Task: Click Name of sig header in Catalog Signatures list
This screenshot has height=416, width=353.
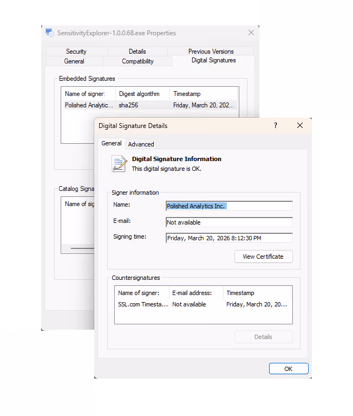Action: click(80, 204)
